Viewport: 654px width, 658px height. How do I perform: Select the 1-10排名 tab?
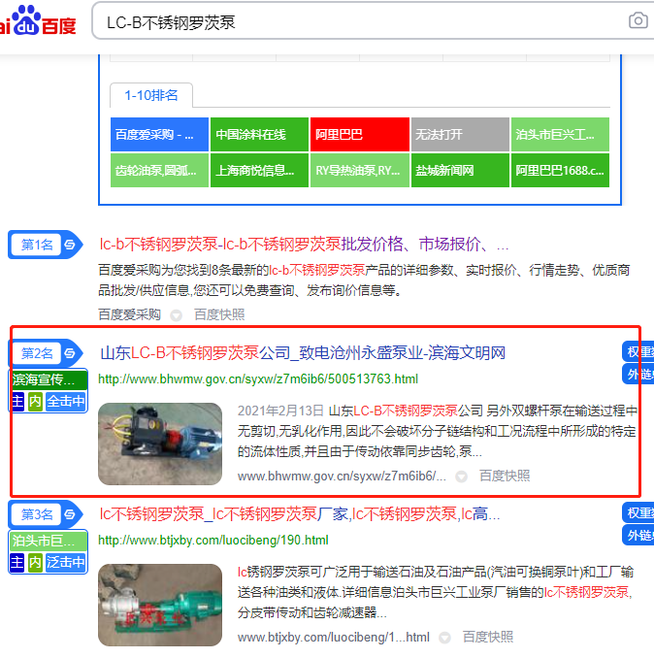click(151, 95)
